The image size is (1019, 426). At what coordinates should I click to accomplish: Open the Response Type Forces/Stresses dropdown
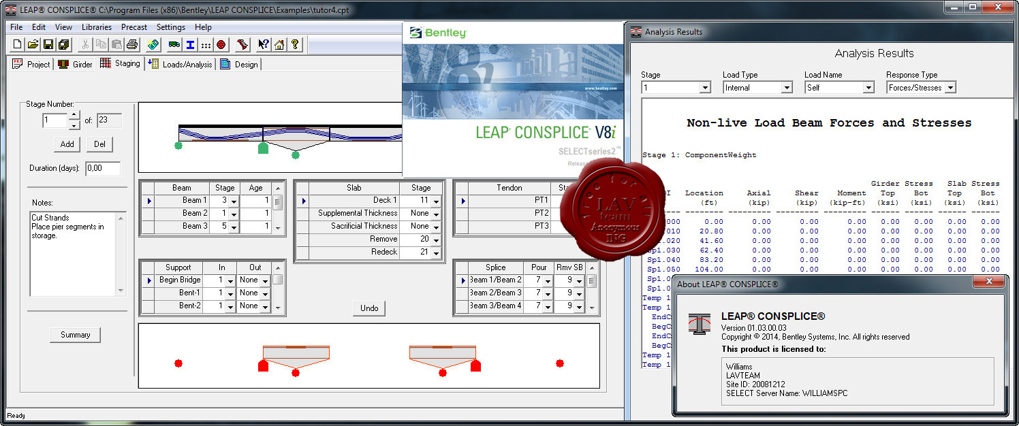point(950,88)
